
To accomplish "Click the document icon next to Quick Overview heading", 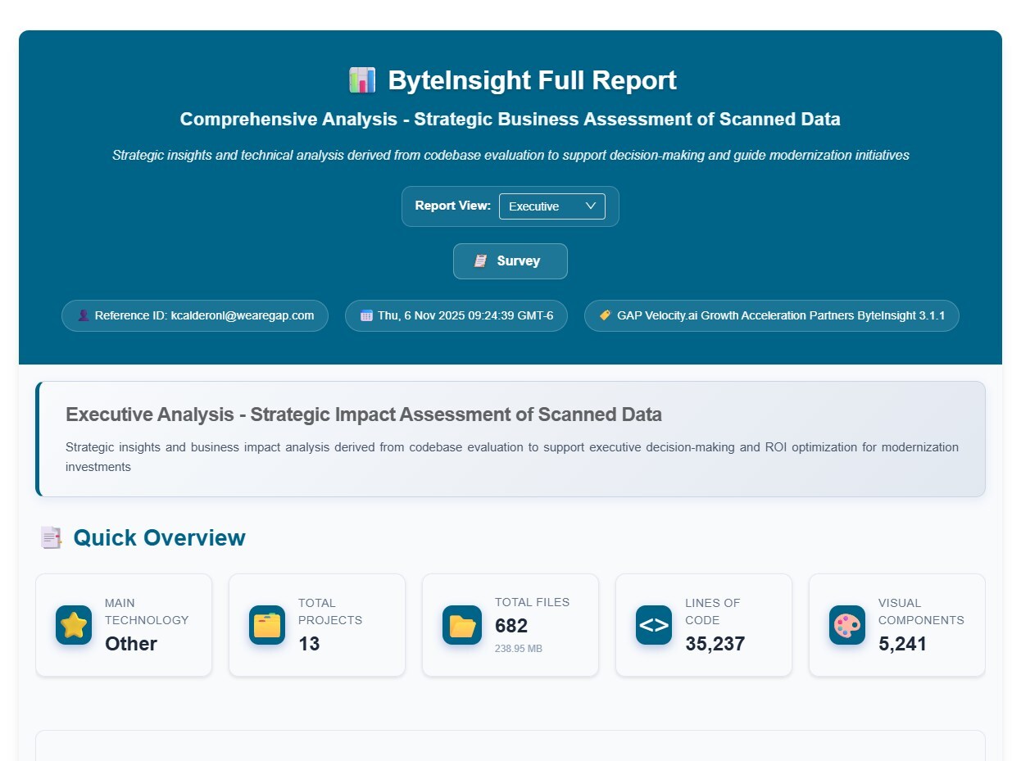I will coord(51,537).
